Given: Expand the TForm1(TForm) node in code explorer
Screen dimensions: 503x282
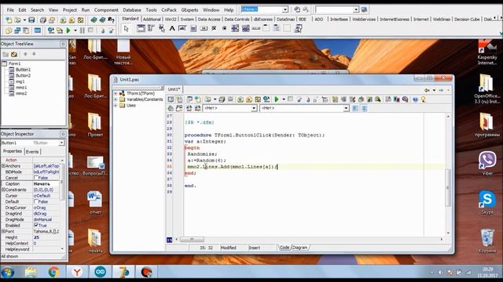Looking at the screenshot, I should click(x=116, y=93).
